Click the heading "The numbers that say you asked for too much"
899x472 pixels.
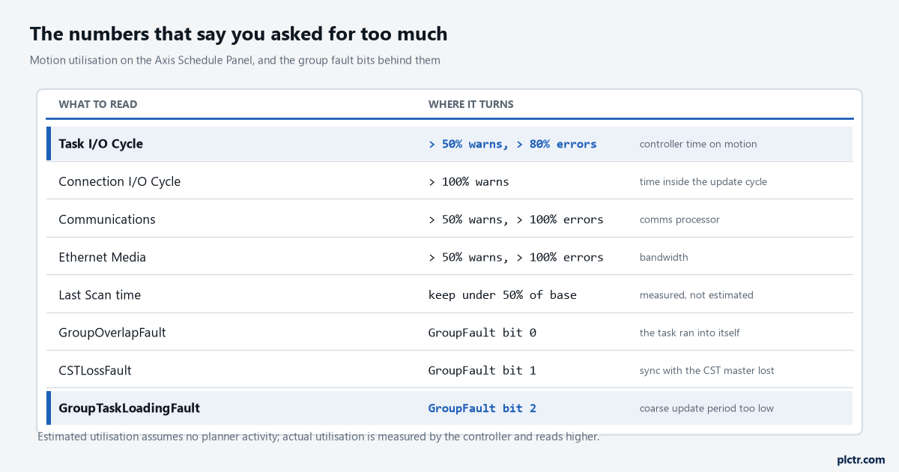point(238,34)
